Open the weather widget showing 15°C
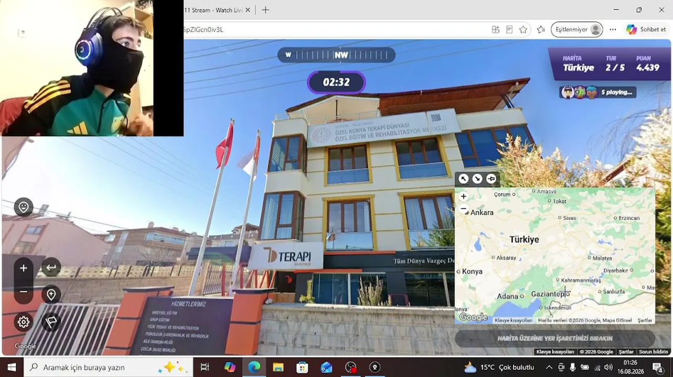 click(499, 367)
